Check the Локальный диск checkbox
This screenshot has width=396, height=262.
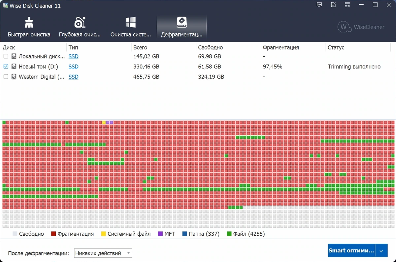pyautogui.click(x=6, y=56)
